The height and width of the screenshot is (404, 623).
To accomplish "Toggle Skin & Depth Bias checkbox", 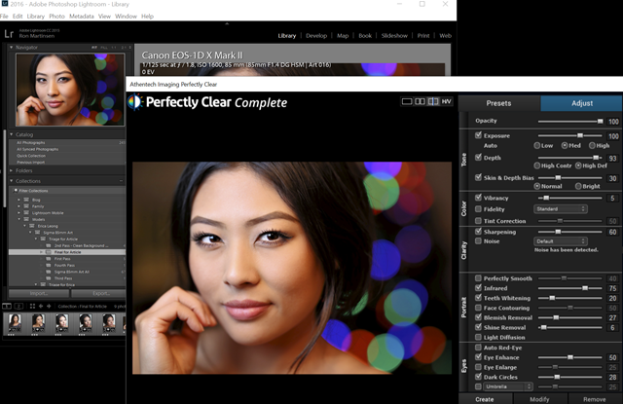I will point(478,177).
